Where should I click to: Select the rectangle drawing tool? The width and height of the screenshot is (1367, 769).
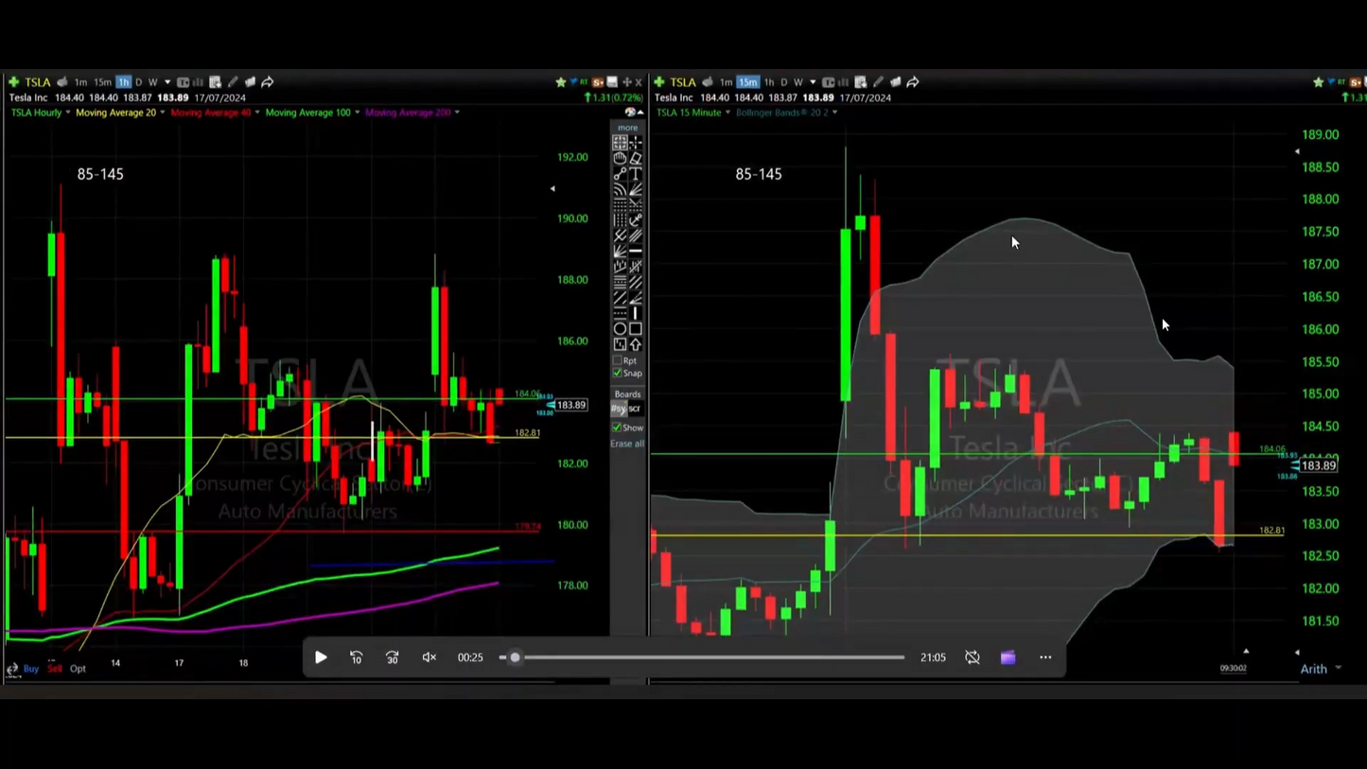635,329
